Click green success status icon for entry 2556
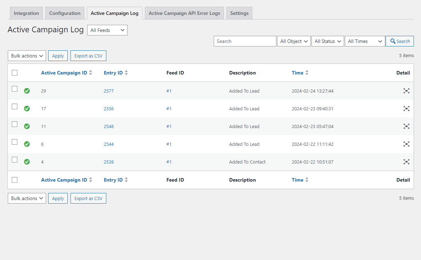 pos(27,109)
